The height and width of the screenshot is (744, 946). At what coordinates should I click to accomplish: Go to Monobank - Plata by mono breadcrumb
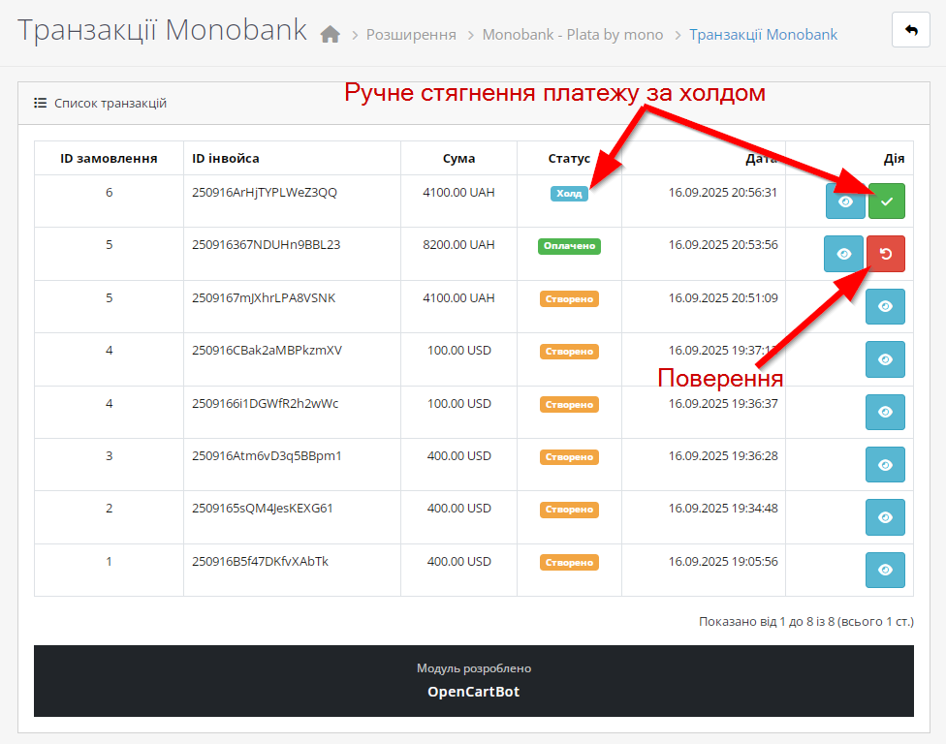tap(573, 35)
